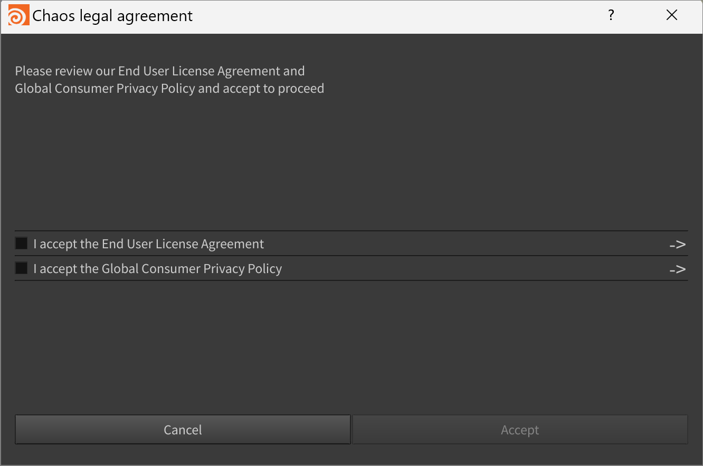Open the question mark help button
Viewport: 703px width, 466px height.
[x=611, y=15]
